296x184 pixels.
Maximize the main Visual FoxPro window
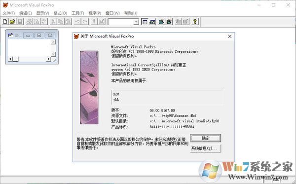(273, 5)
